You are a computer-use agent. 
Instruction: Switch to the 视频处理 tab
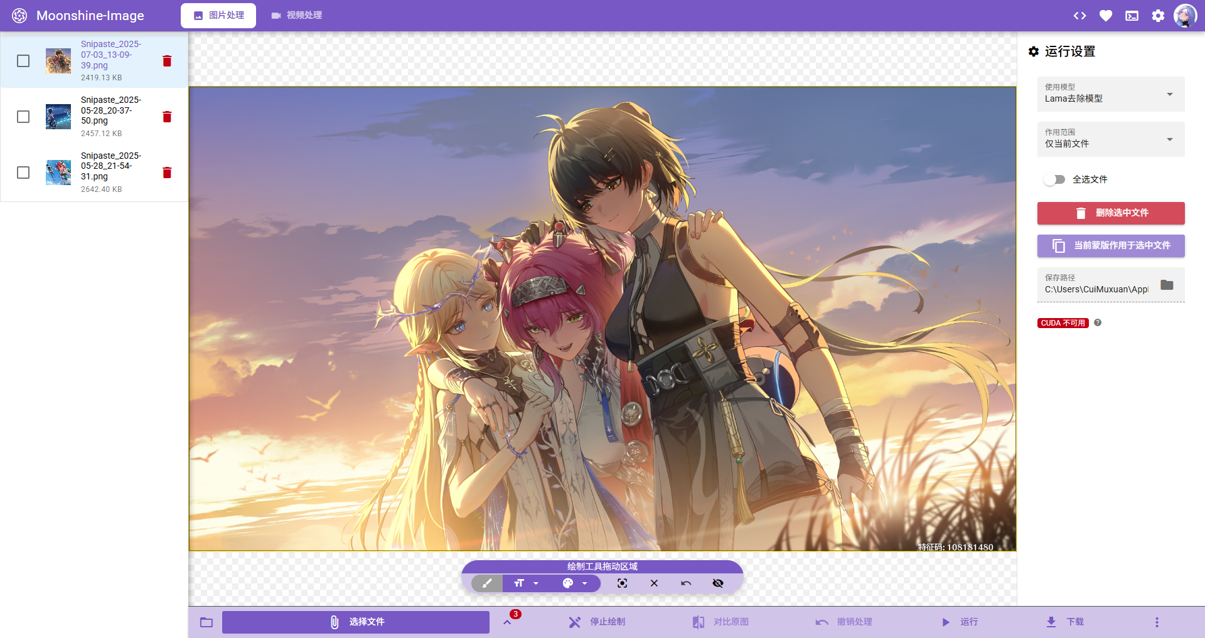tap(296, 16)
